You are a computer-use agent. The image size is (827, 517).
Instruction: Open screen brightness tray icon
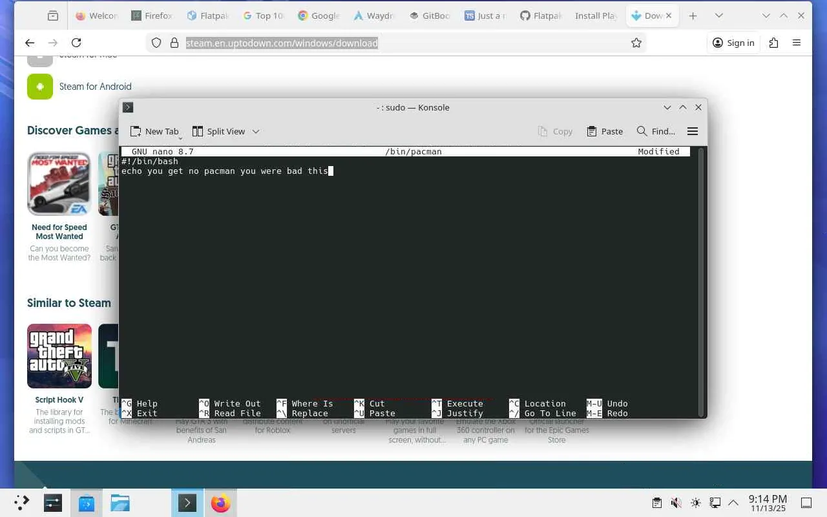696,503
